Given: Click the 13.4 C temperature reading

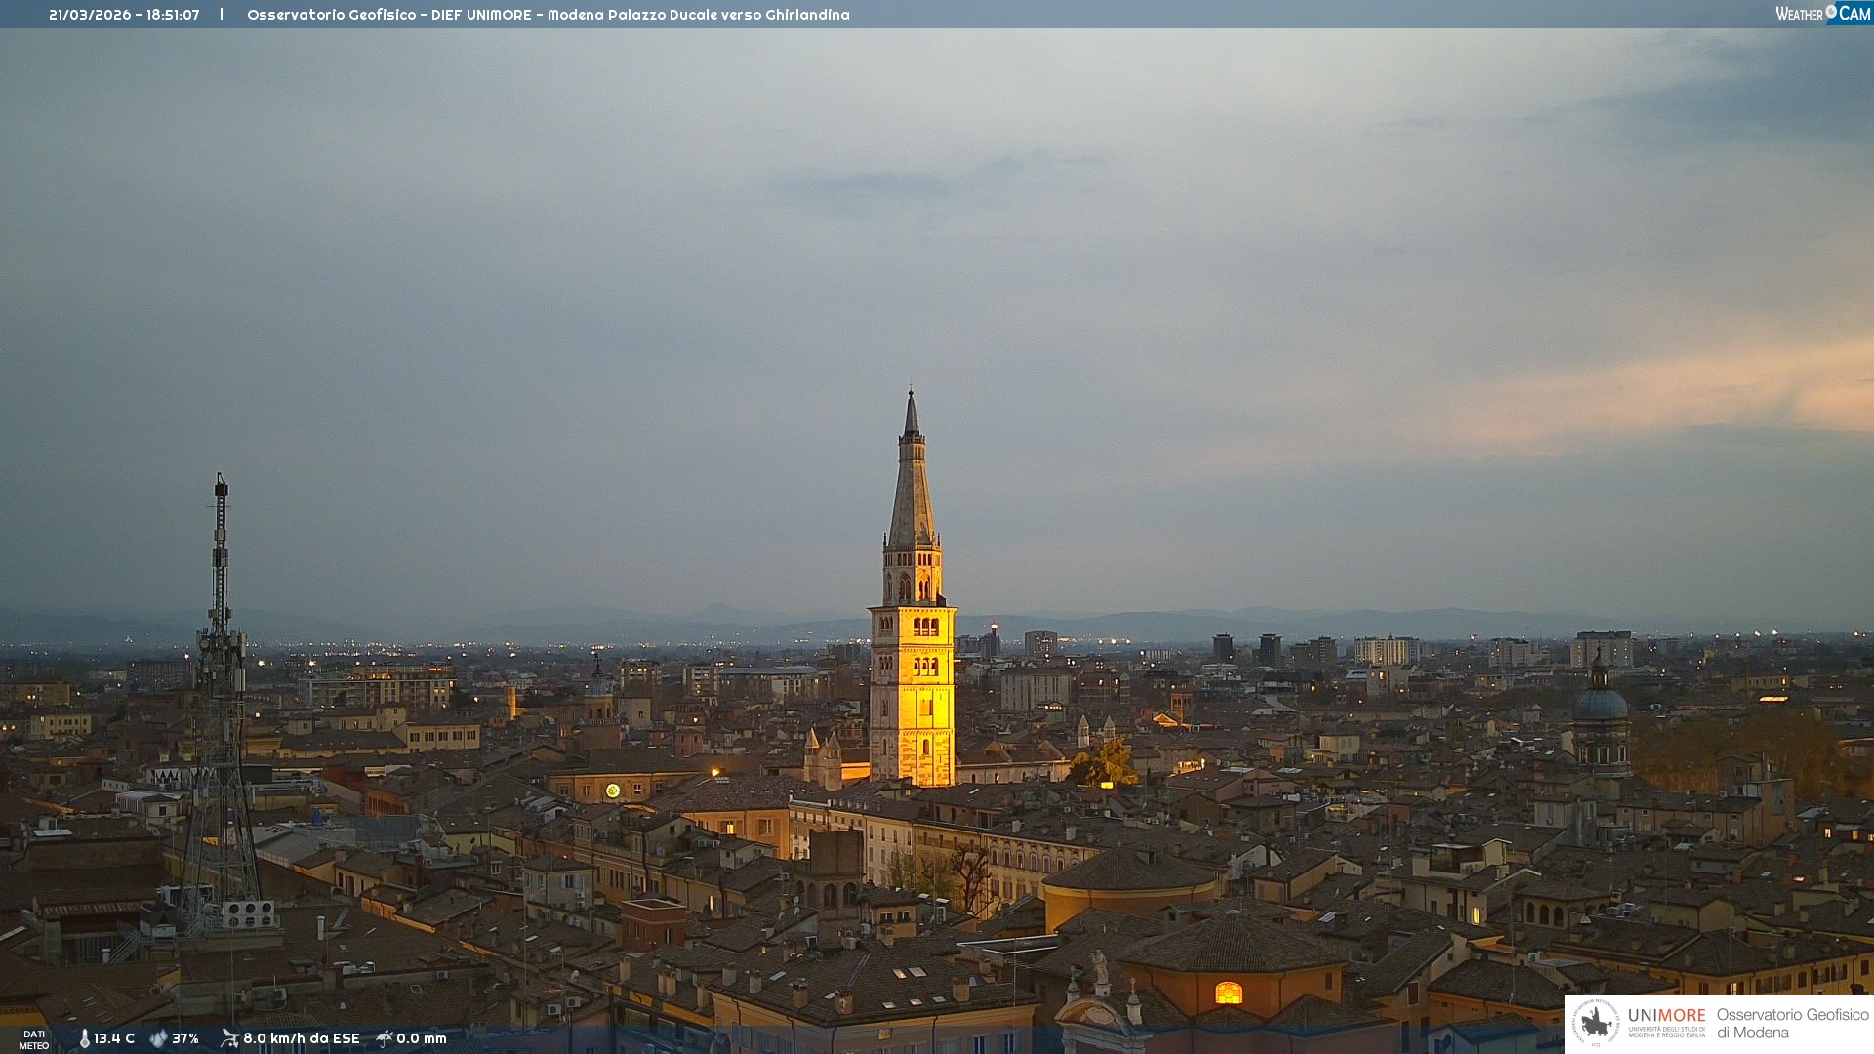Looking at the screenshot, I should [x=114, y=1038].
